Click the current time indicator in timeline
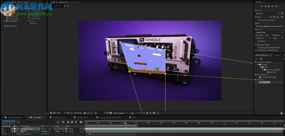Image resolution: width=285 pixels, height=136 pixels. tap(126, 123)
